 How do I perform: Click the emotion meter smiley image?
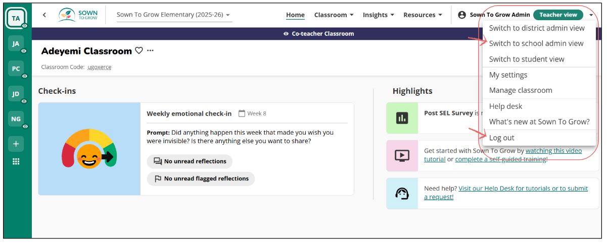pos(89,149)
